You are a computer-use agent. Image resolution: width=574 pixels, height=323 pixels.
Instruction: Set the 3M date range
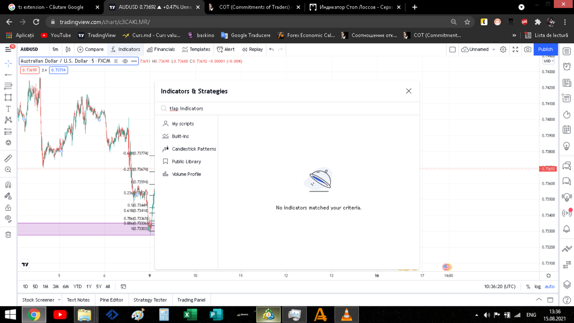[x=56, y=286]
